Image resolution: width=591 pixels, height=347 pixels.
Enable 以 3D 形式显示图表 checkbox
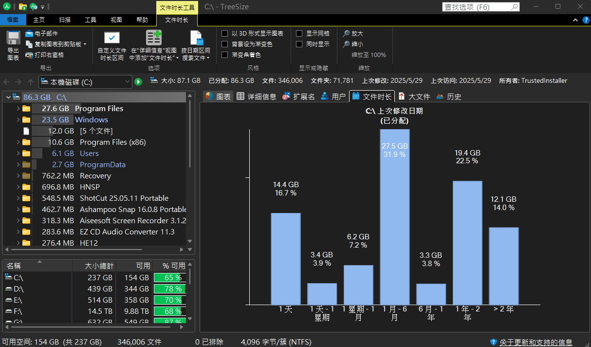(225, 34)
